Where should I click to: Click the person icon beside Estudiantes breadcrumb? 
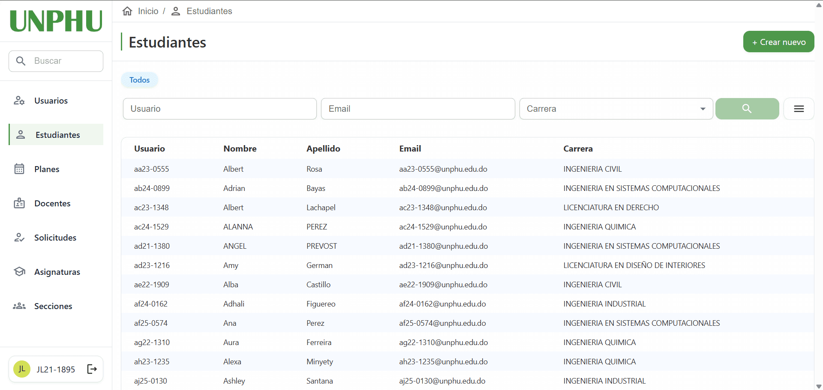click(x=176, y=11)
